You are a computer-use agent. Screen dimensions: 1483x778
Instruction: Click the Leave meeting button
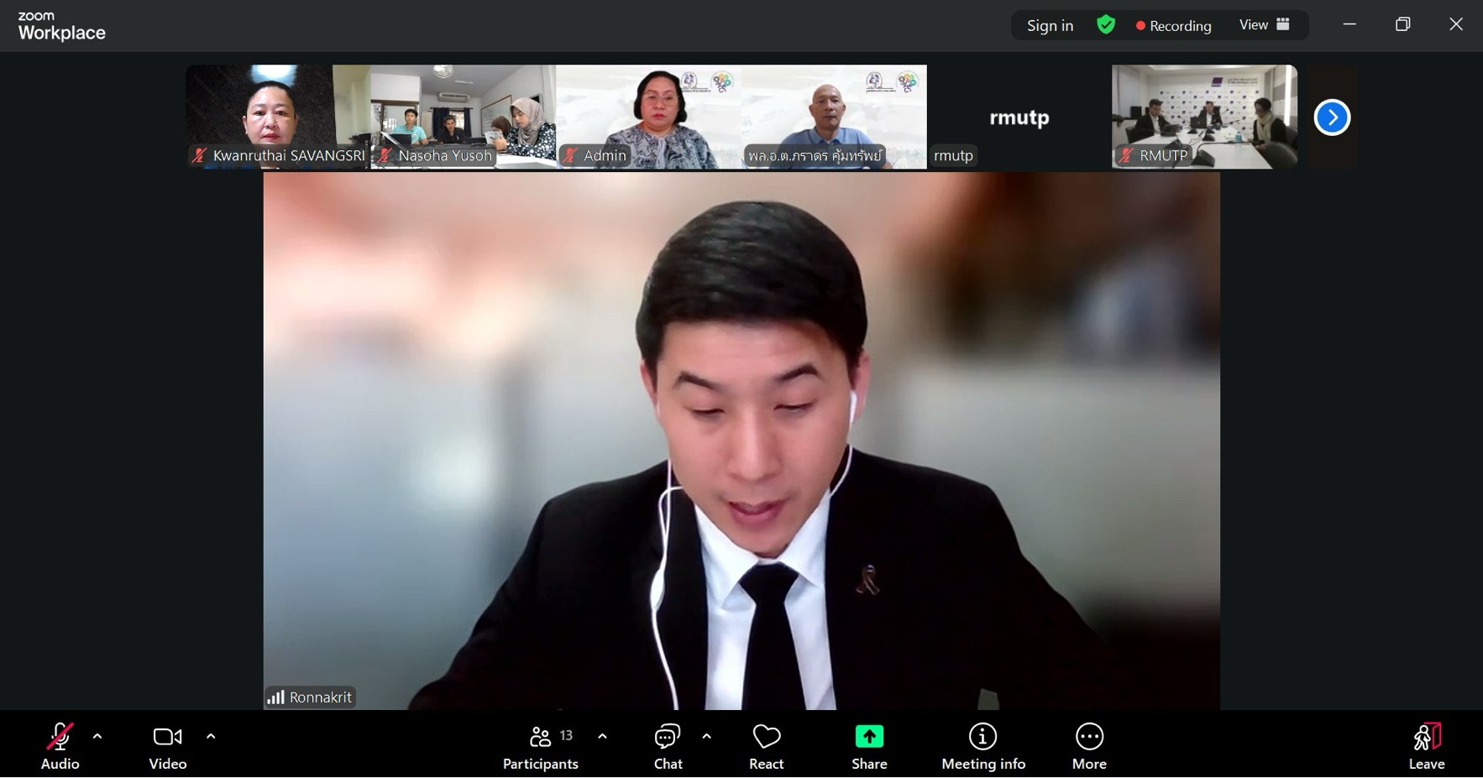click(1426, 744)
